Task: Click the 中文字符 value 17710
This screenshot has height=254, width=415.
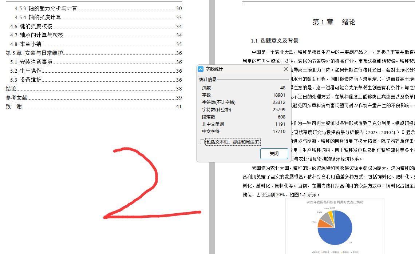Action: [279, 132]
